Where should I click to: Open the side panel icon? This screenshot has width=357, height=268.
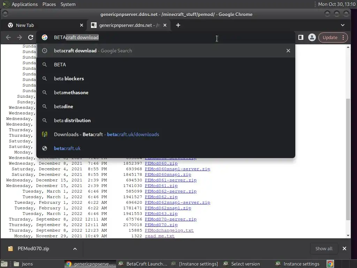[301, 37]
